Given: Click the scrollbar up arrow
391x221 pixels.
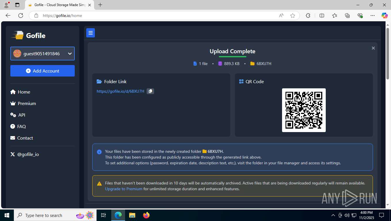Looking at the screenshot, I should [388, 25].
